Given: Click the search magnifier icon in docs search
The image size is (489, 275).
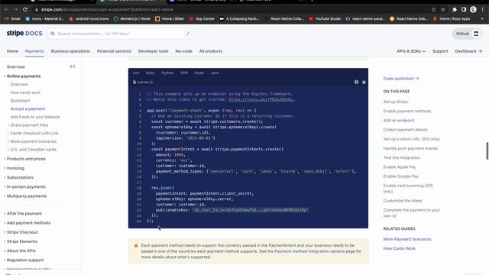Looking at the screenshot, I should point(53,34).
